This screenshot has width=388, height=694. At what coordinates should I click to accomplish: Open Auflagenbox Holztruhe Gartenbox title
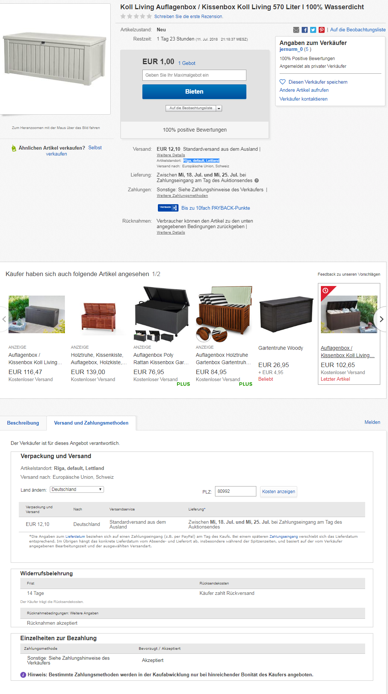(224, 359)
